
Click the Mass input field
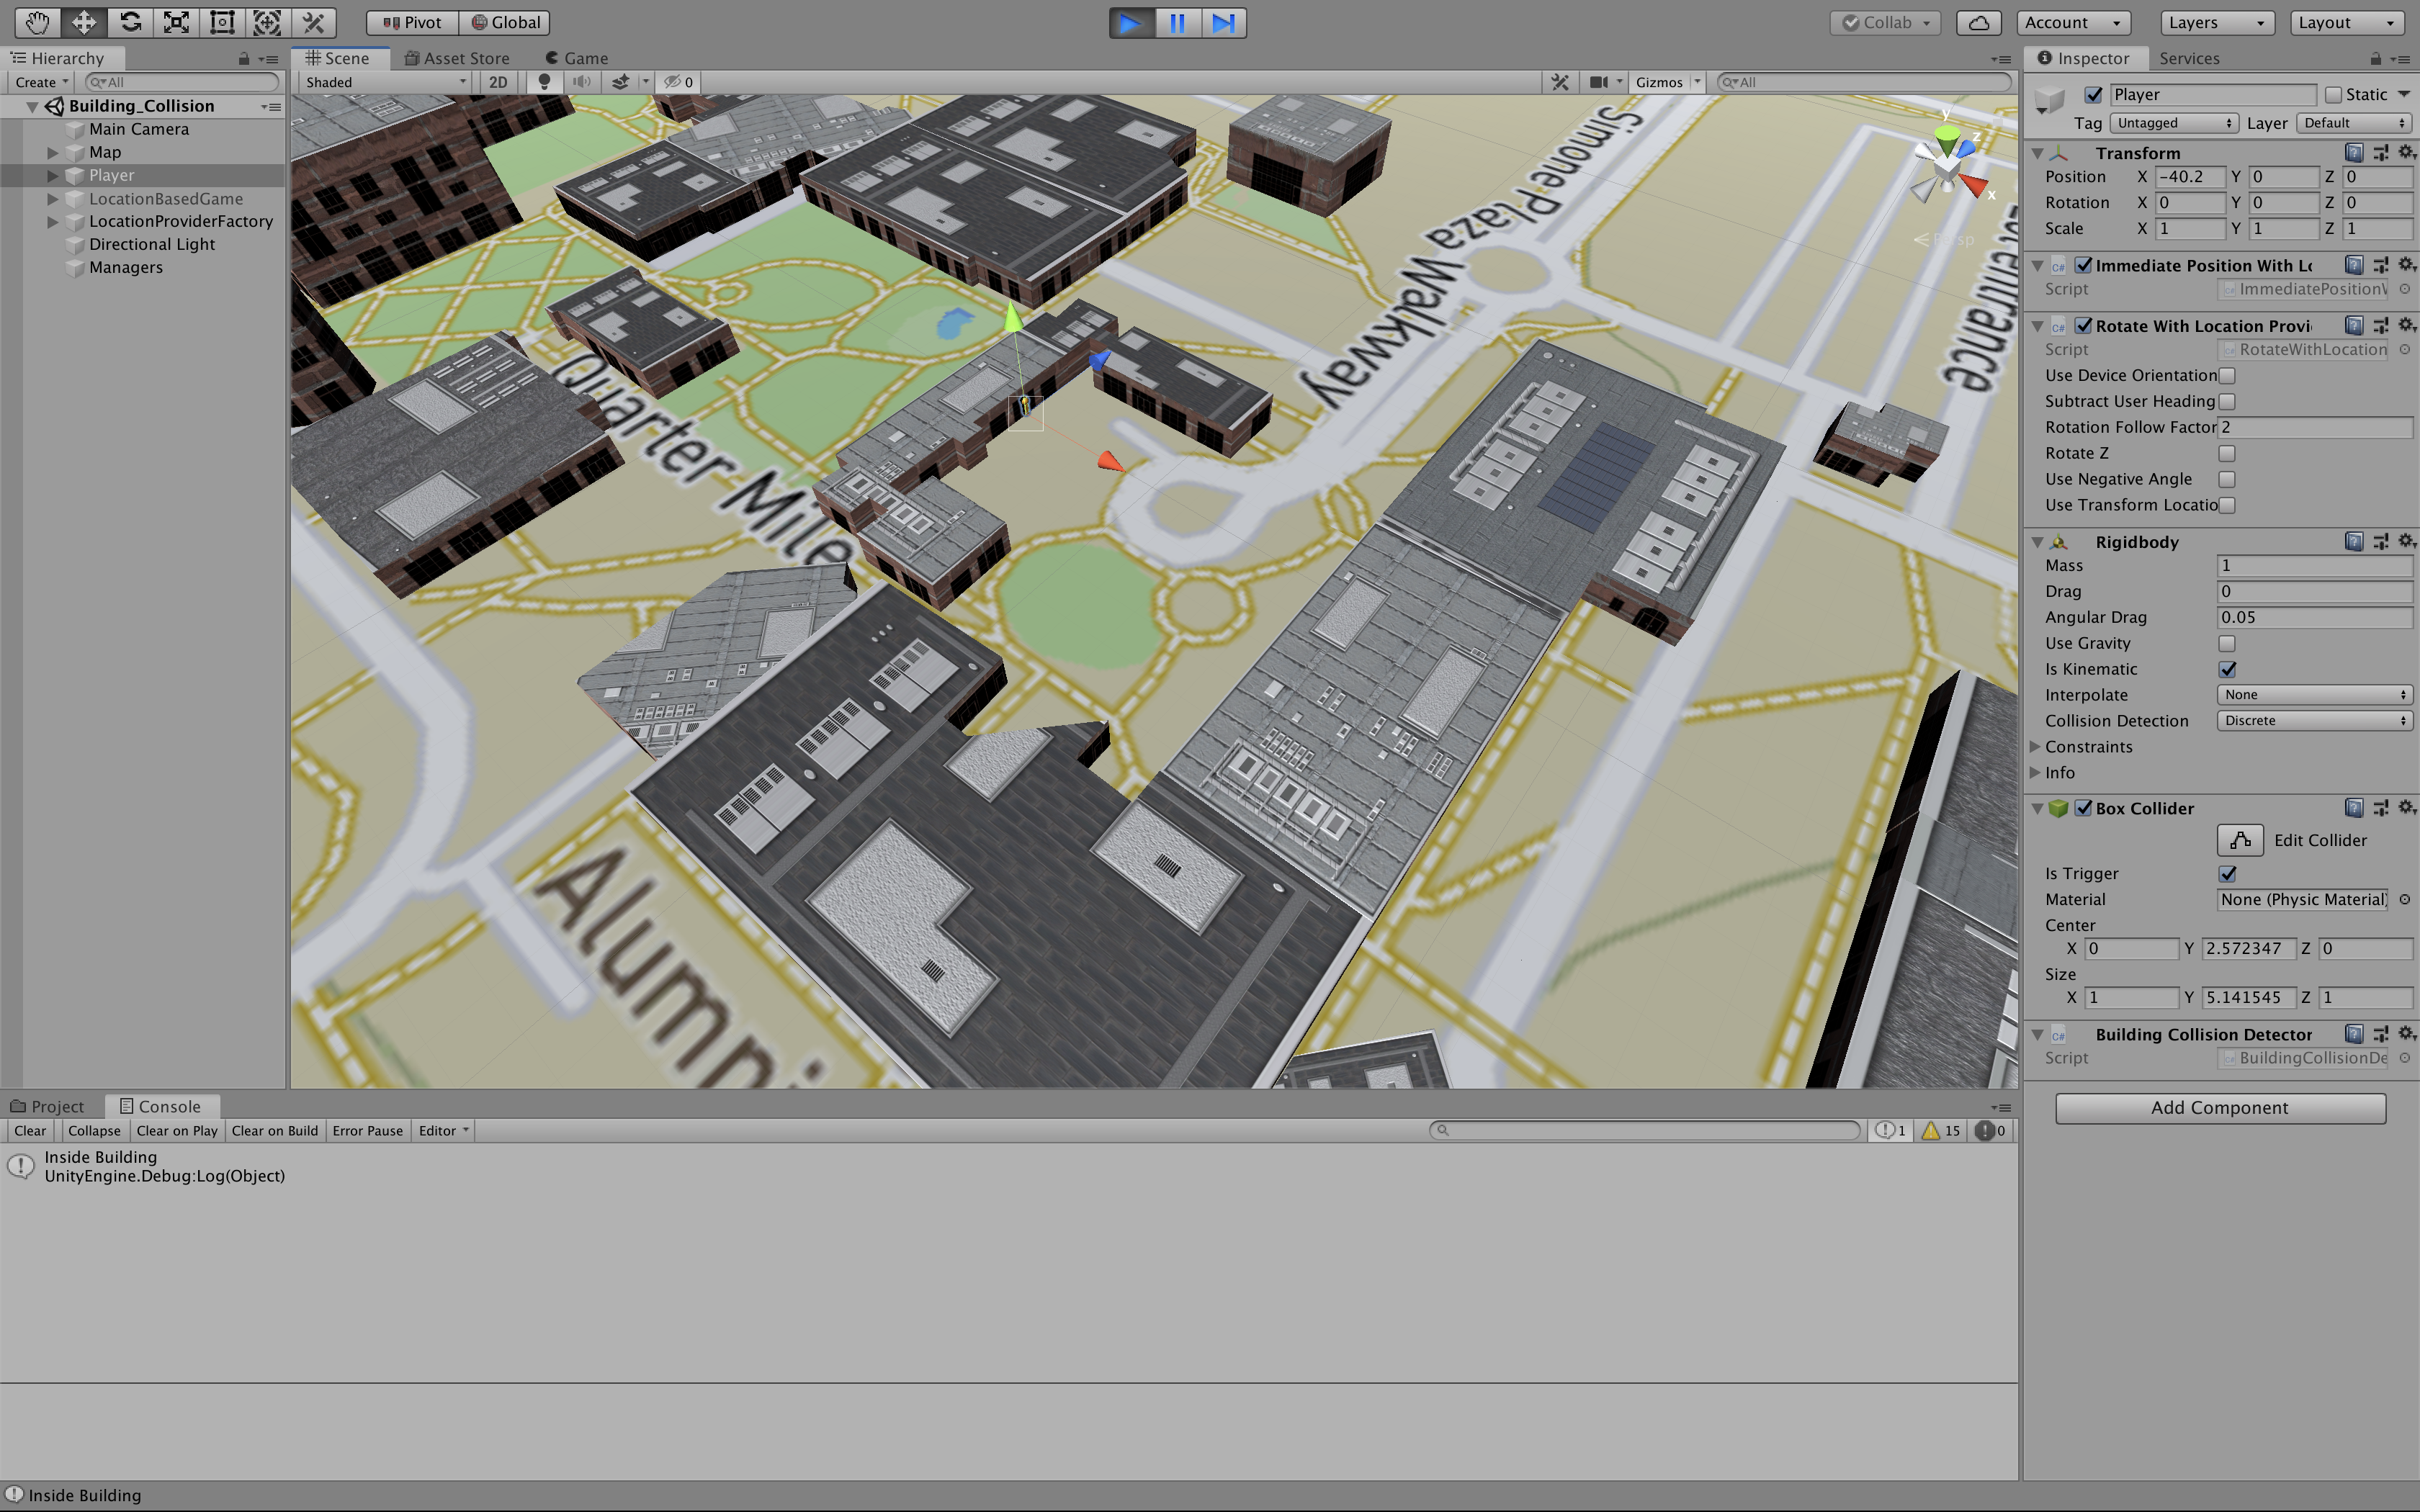pyautogui.click(x=2314, y=565)
